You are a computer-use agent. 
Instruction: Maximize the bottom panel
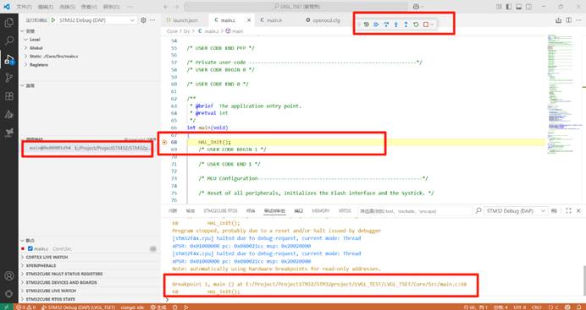[568, 211]
